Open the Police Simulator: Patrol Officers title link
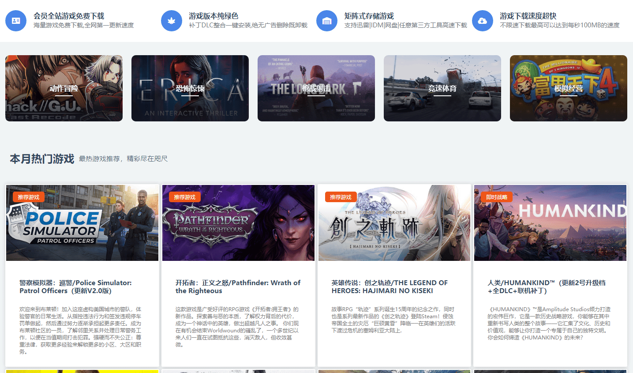The width and height of the screenshot is (633, 373). 75,286
